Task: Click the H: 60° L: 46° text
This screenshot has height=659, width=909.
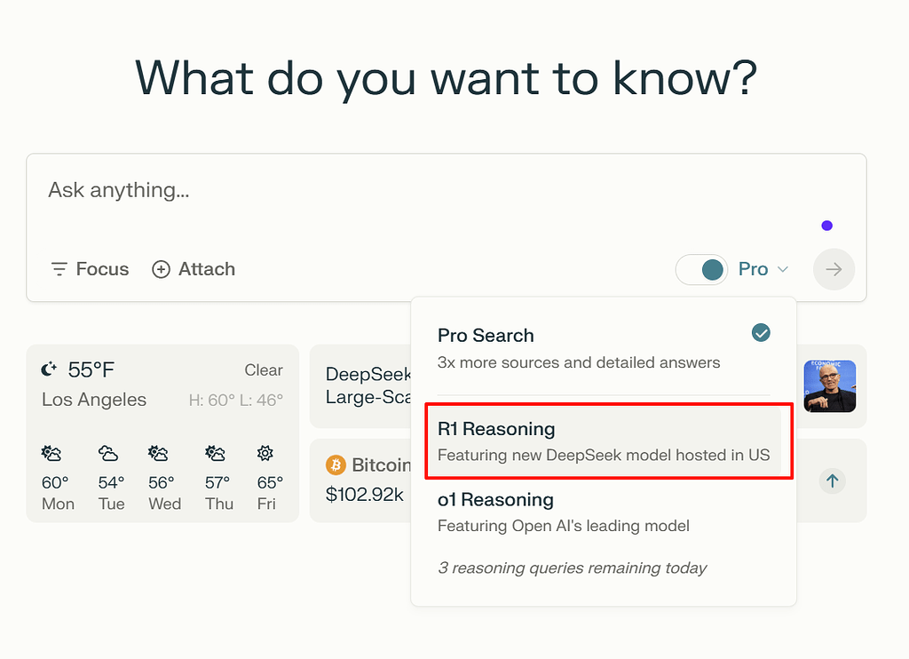Action: (x=236, y=400)
